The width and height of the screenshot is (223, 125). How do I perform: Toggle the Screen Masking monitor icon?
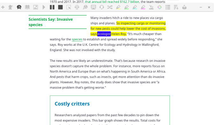point(93,7)
